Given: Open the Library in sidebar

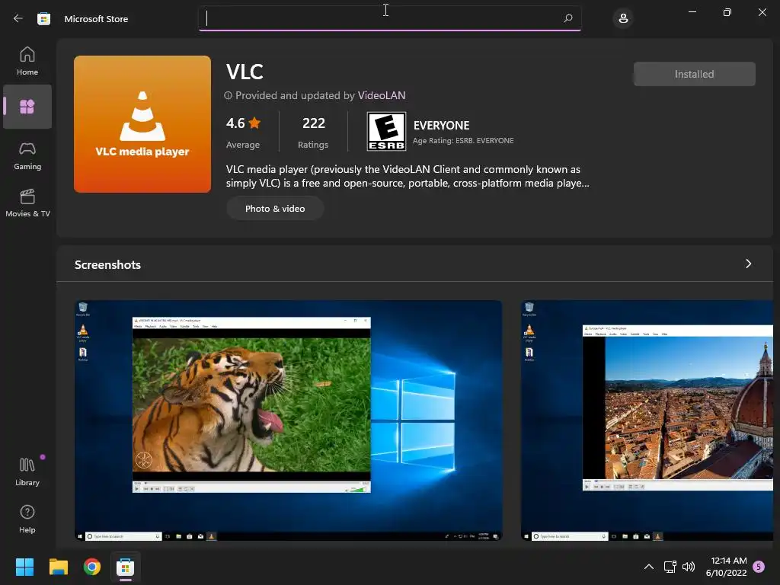Looking at the screenshot, I should [27, 472].
